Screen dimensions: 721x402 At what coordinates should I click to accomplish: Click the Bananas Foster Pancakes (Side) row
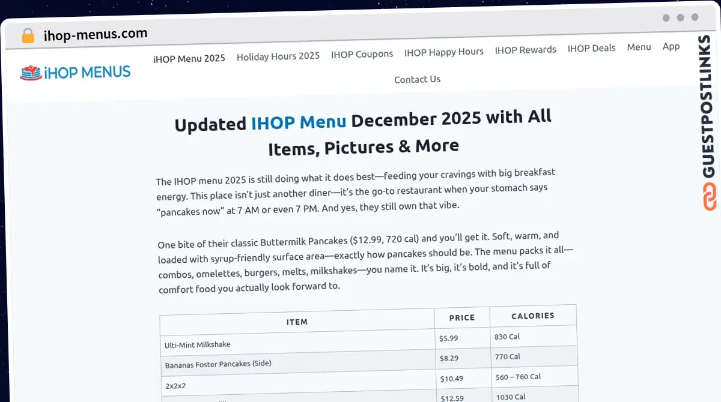click(218, 364)
